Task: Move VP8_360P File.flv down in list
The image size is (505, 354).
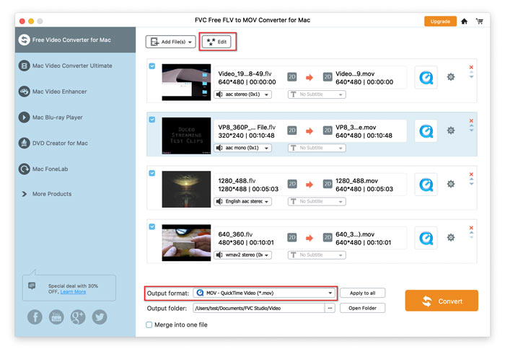Action: click(x=471, y=130)
